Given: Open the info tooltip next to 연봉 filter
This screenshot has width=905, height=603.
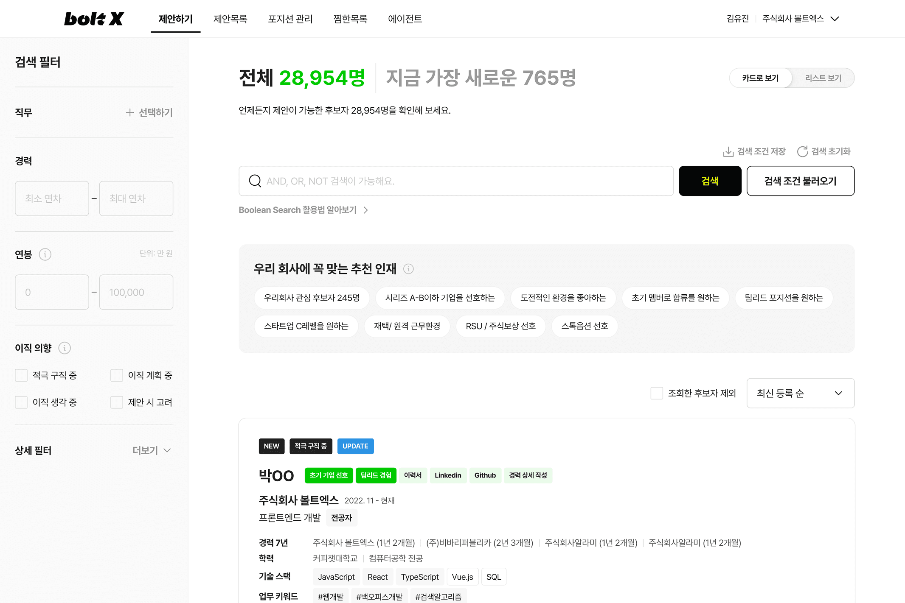Looking at the screenshot, I should coord(45,254).
